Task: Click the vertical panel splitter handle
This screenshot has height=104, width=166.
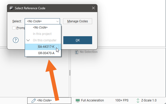Action: [x=70, y=73]
